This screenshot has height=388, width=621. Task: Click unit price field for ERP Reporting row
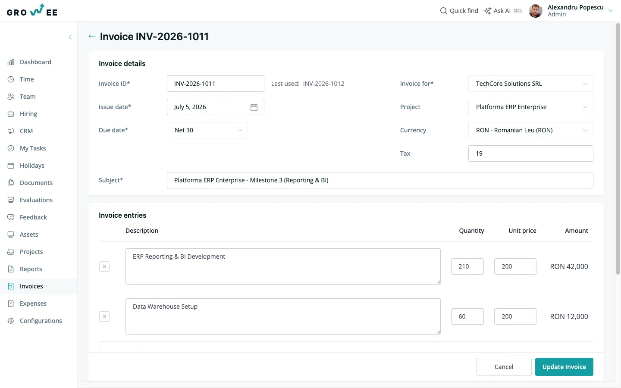tap(515, 266)
